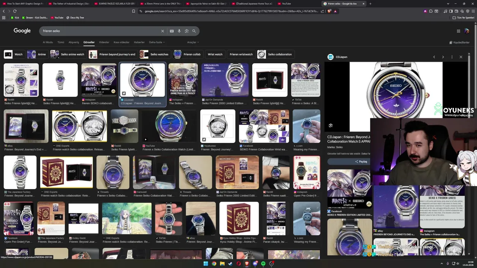Screen dimensions: 477x268
Task: Click the browser address bar URL
Action: pyautogui.click(x=231, y=11)
